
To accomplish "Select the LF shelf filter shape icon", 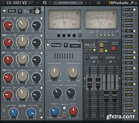I will [14, 88].
